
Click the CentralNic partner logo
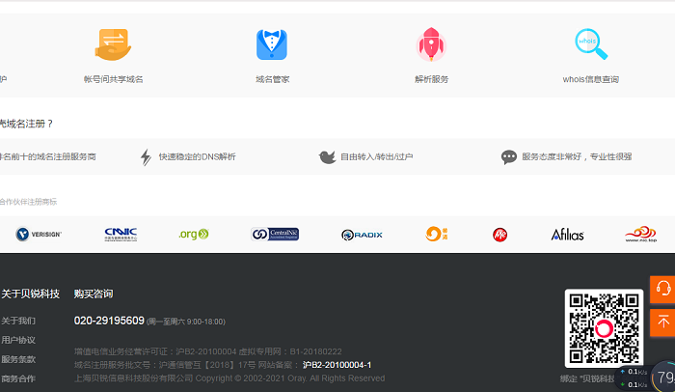coord(275,234)
